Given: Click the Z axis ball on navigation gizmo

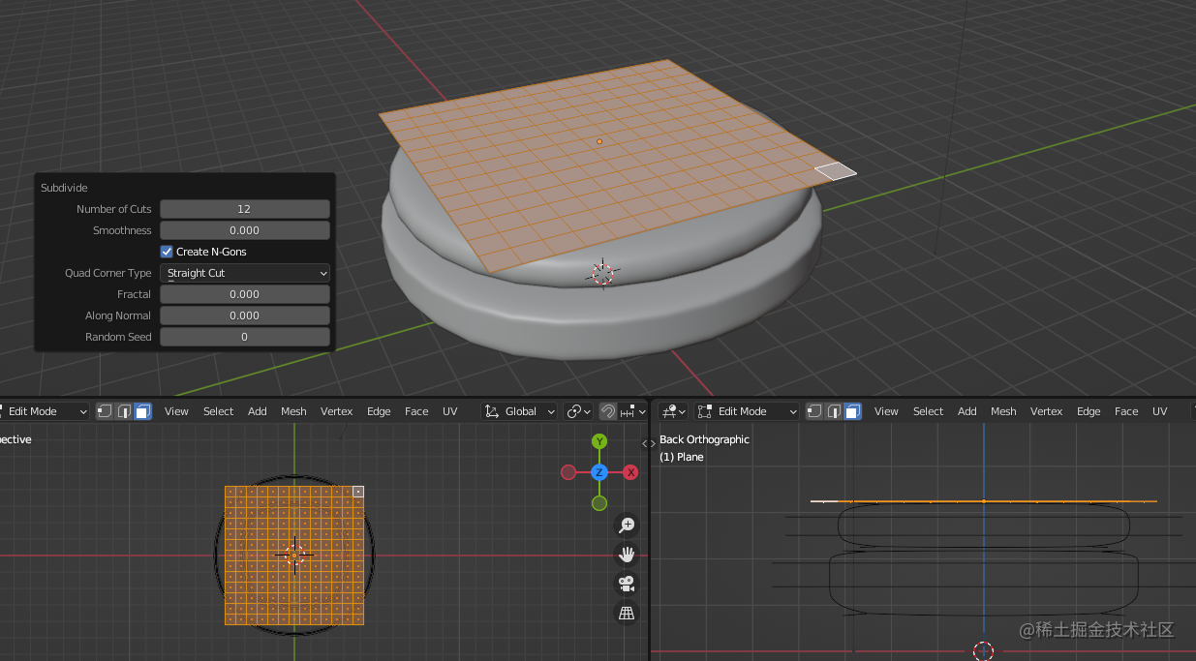Looking at the screenshot, I should (x=598, y=472).
